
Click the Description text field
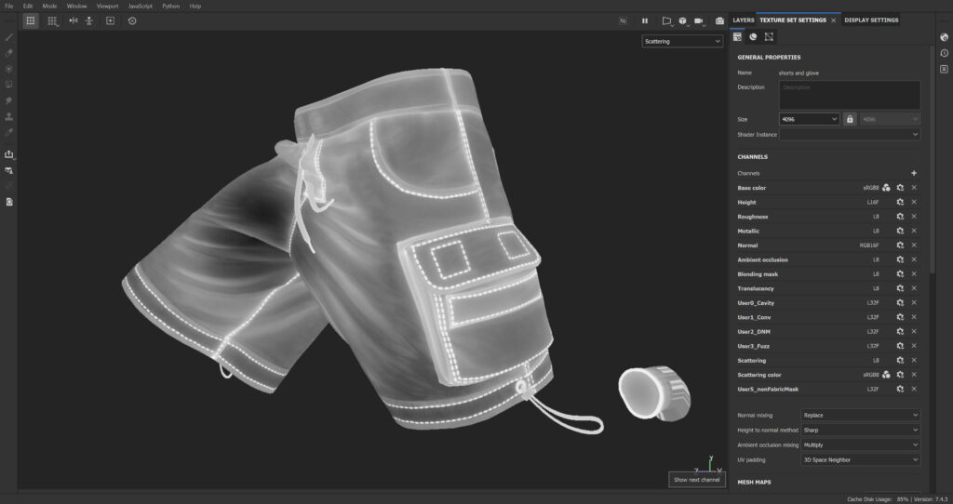click(x=849, y=95)
